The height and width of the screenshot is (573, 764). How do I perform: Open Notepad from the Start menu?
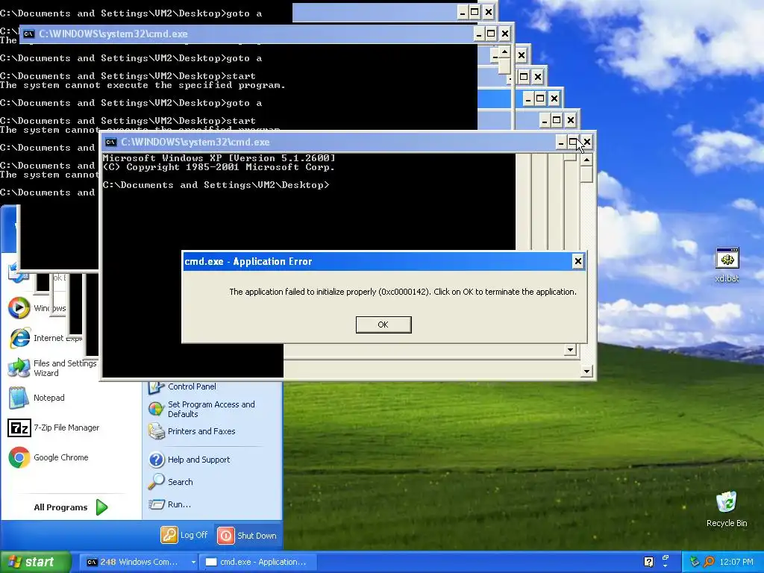[37, 398]
